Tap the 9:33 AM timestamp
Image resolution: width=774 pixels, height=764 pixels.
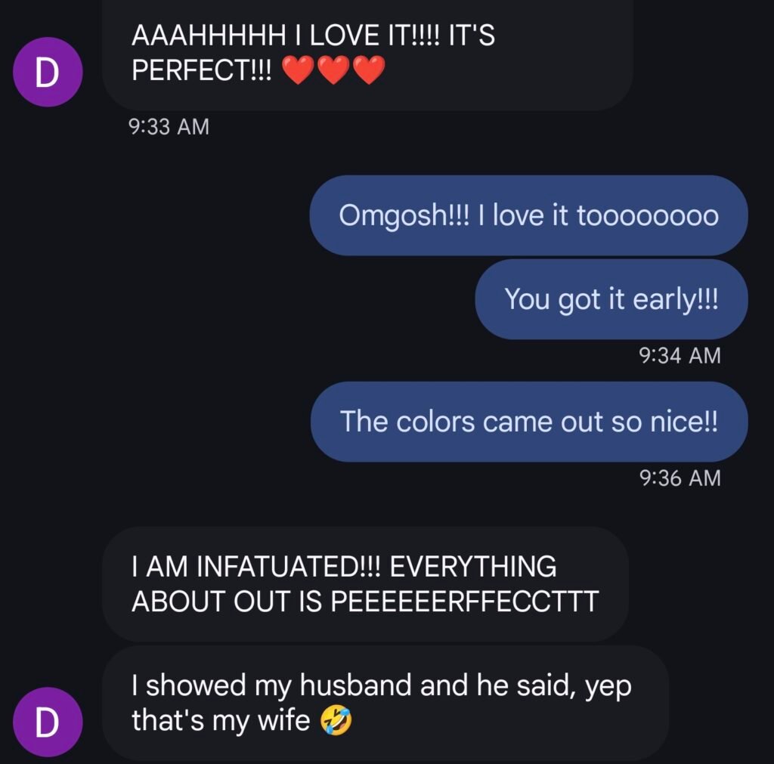pyautogui.click(x=169, y=126)
